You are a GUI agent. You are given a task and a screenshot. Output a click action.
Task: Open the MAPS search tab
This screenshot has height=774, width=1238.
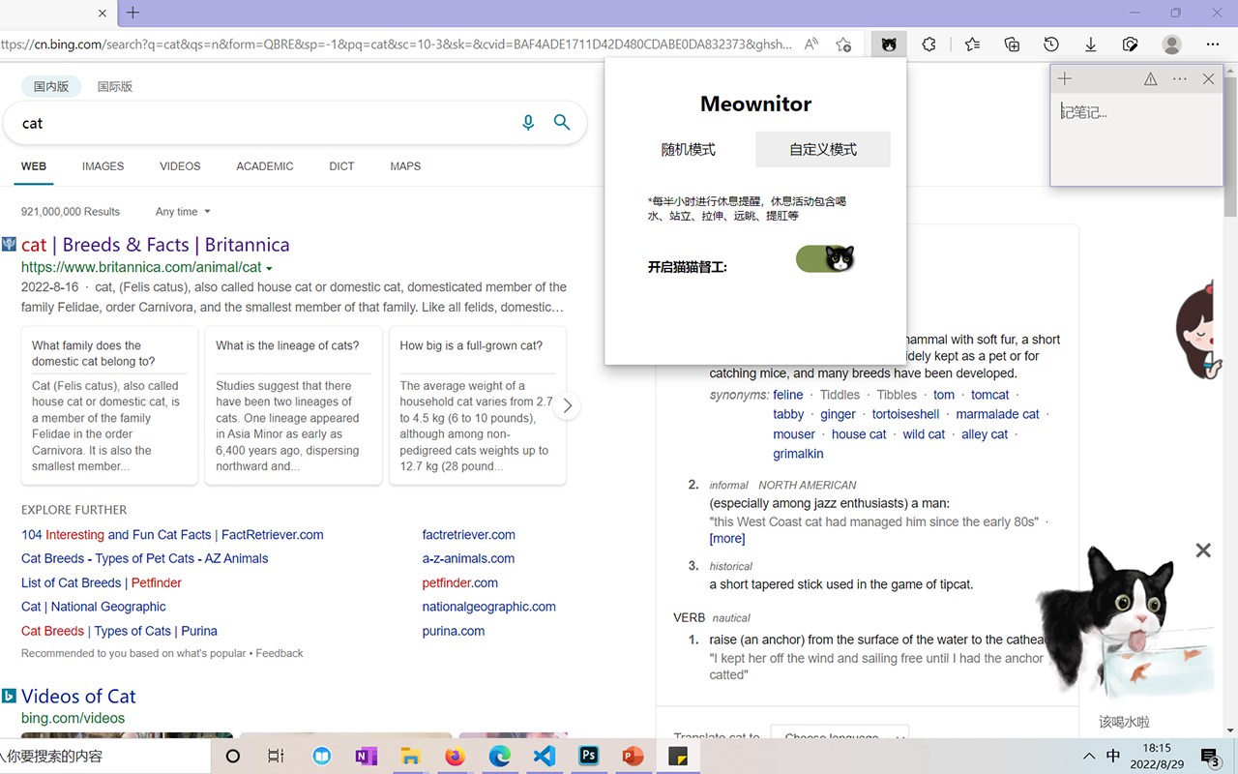(405, 166)
